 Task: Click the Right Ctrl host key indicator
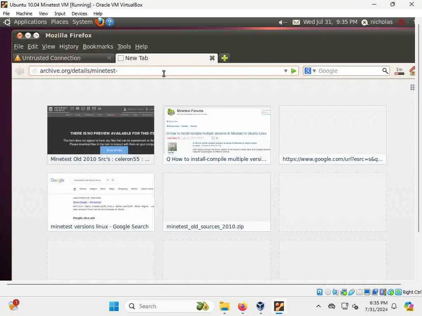412,292
